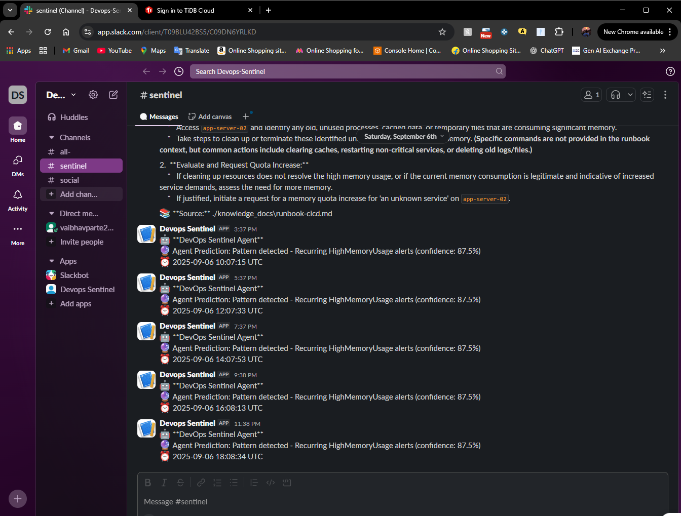Show more bookmarks chevron
The height and width of the screenshot is (516, 681).
point(663,51)
